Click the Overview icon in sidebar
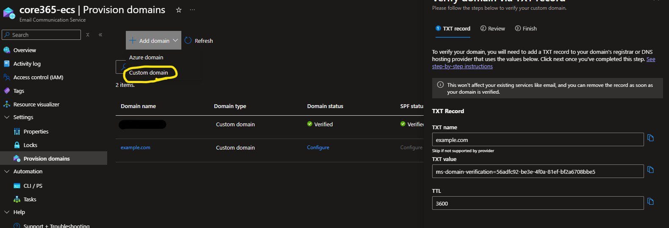 click(x=7, y=50)
